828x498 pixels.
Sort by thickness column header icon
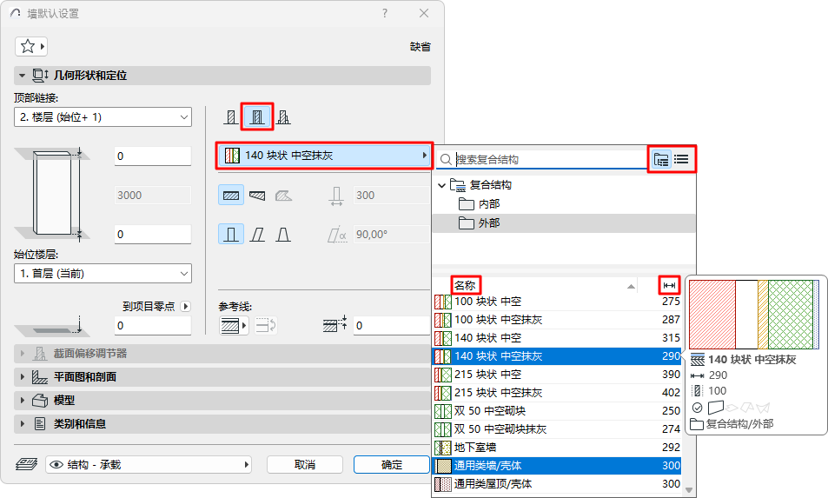(x=669, y=285)
